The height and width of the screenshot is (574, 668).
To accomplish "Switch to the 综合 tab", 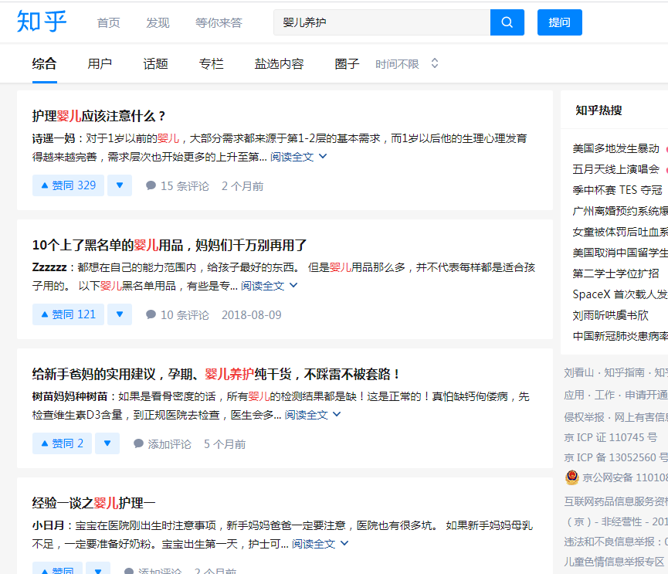I will [x=44, y=64].
